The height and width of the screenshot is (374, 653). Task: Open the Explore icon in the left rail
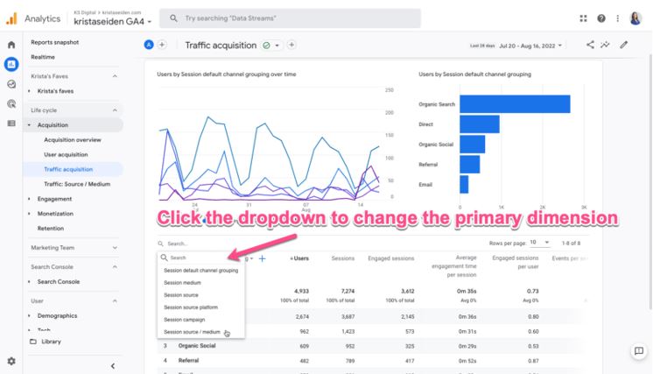point(11,84)
